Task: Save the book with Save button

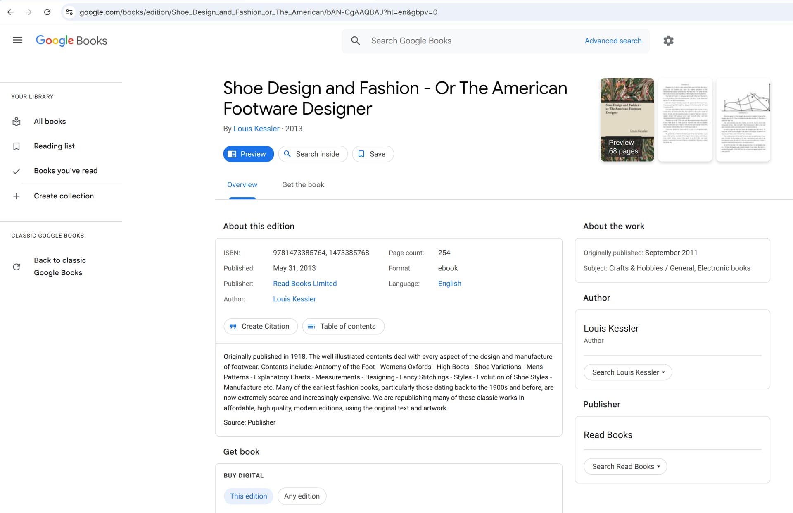Action: tap(373, 154)
